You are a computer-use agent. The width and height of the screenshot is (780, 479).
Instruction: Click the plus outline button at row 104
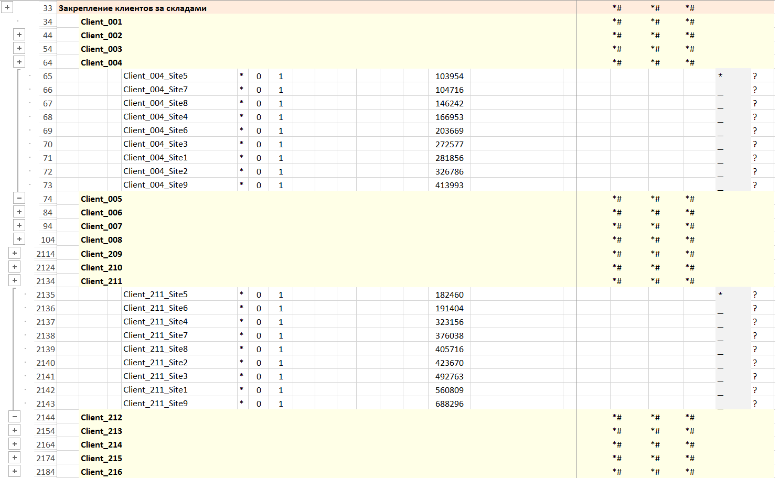pyautogui.click(x=19, y=239)
